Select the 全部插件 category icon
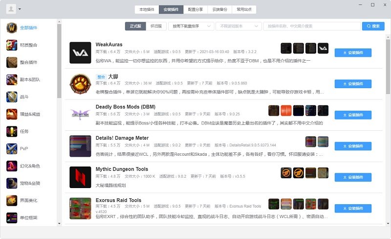Viewport: 391px width, 239px height. 12,28
